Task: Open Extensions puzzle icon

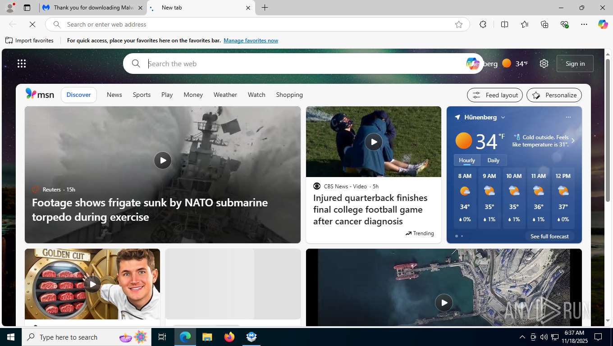Action: (483, 24)
